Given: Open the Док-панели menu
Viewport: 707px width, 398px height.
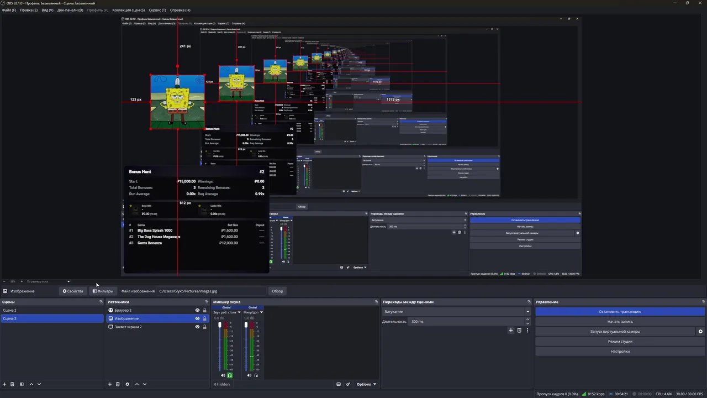Looking at the screenshot, I should click(70, 10).
